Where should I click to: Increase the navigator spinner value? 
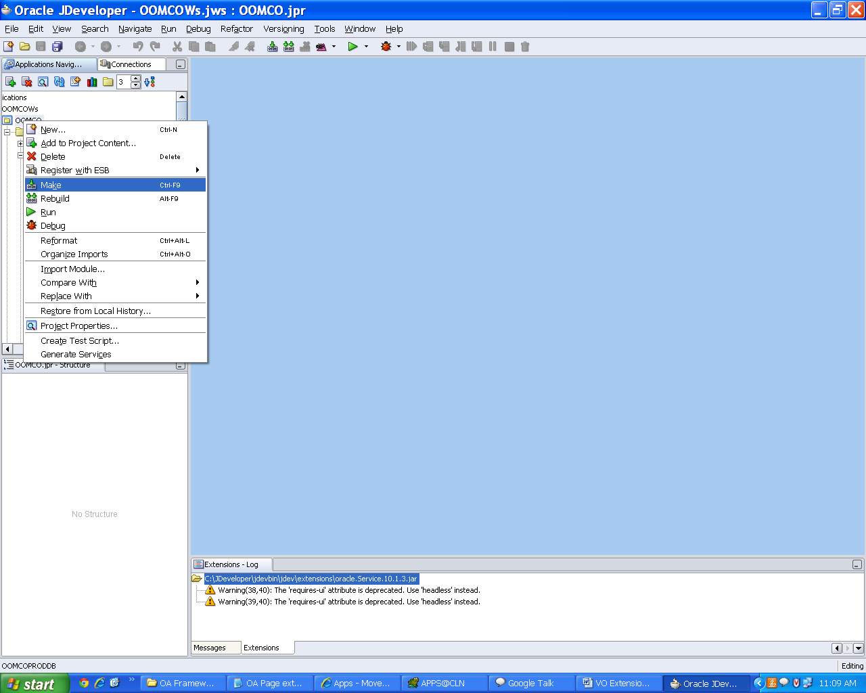coord(136,79)
